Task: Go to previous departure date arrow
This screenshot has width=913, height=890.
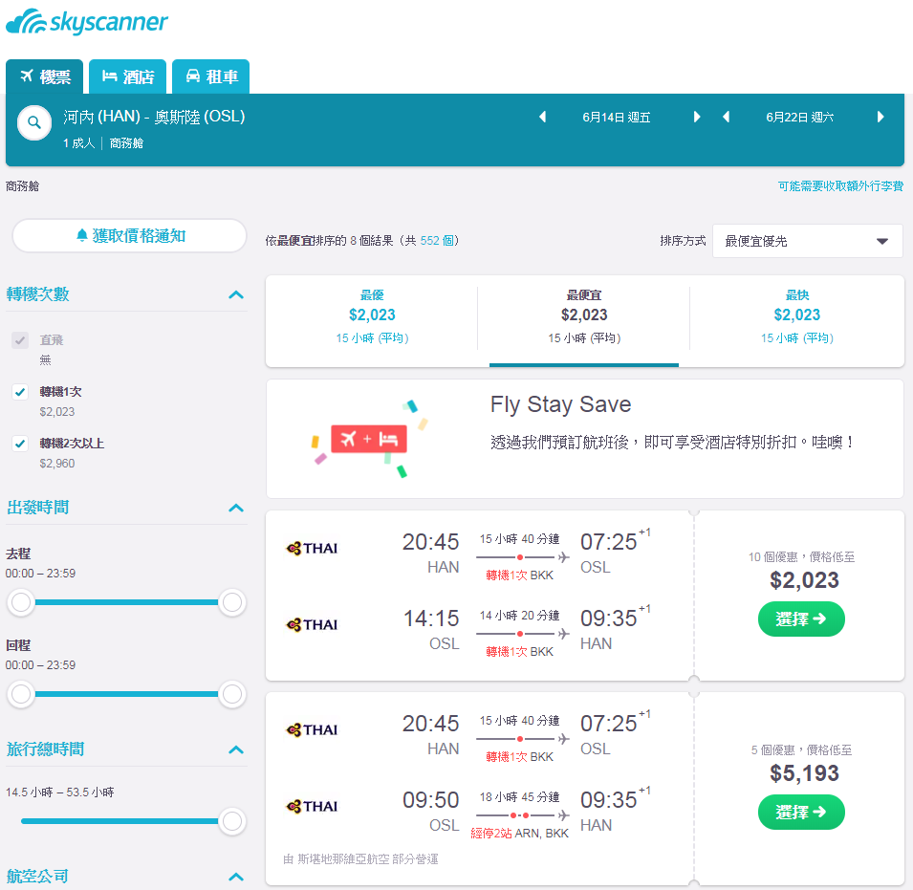Action: 543,117
